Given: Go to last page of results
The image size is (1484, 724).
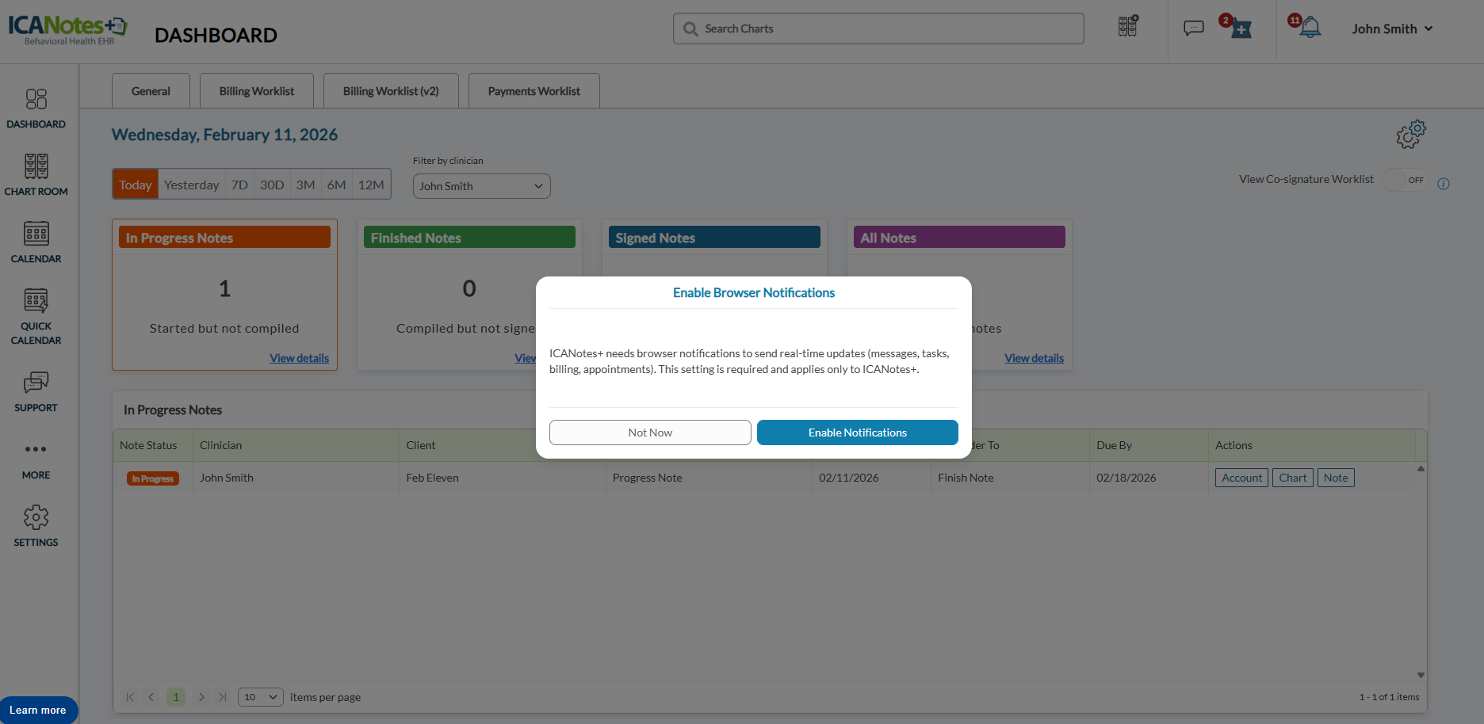Looking at the screenshot, I should [223, 697].
